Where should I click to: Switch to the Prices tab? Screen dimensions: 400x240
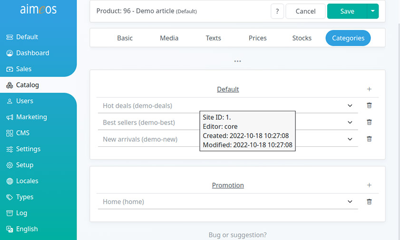click(x=257, y=38)
